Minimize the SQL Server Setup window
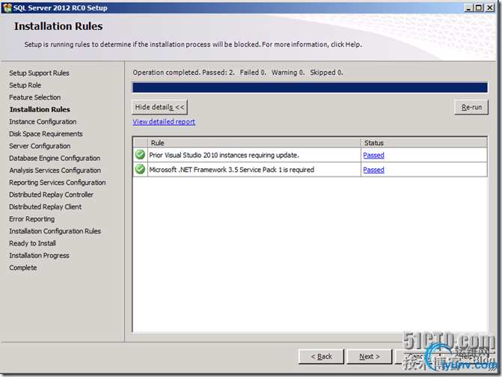The image size is (502, 377). tap(468, 7)
